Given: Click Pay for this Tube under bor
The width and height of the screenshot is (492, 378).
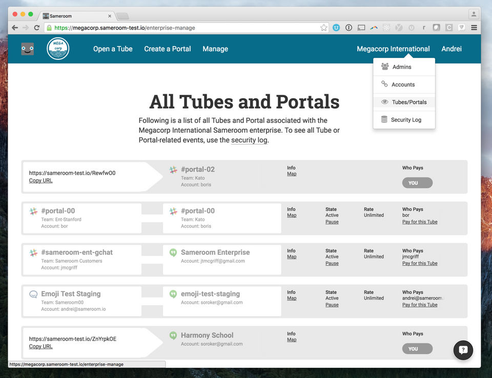Looking at the screenshot, I should pyautogui.click(x=420, y=222).
